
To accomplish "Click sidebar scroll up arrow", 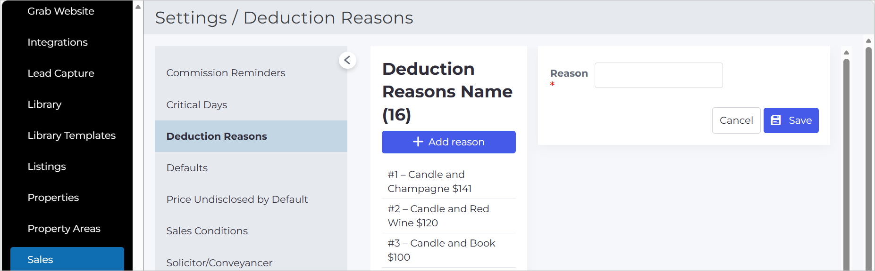I will pos(138,7).
